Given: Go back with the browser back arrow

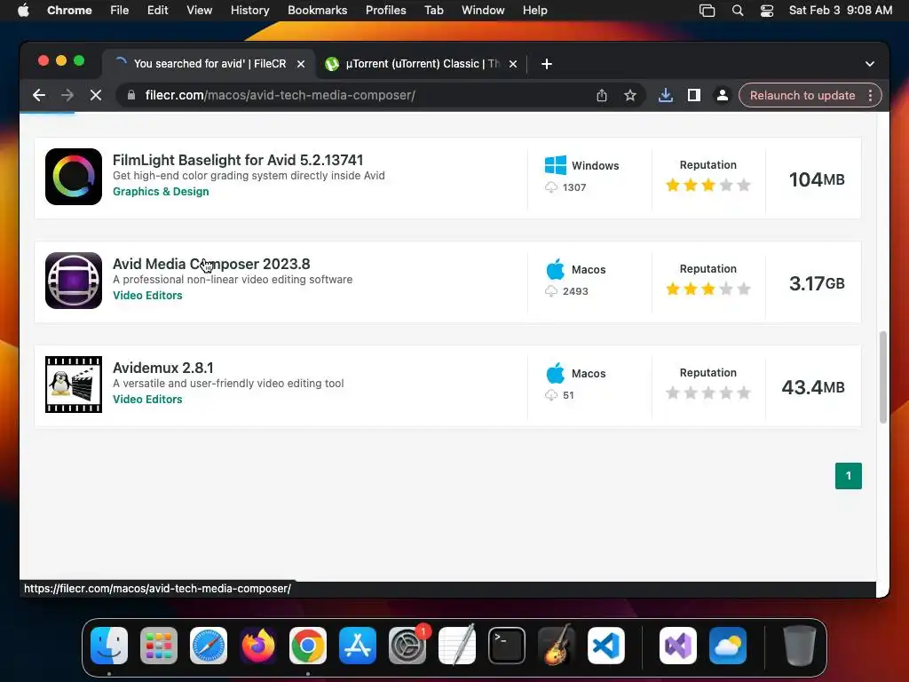Looking at the screenshot, I should click(x=39, y=95).
